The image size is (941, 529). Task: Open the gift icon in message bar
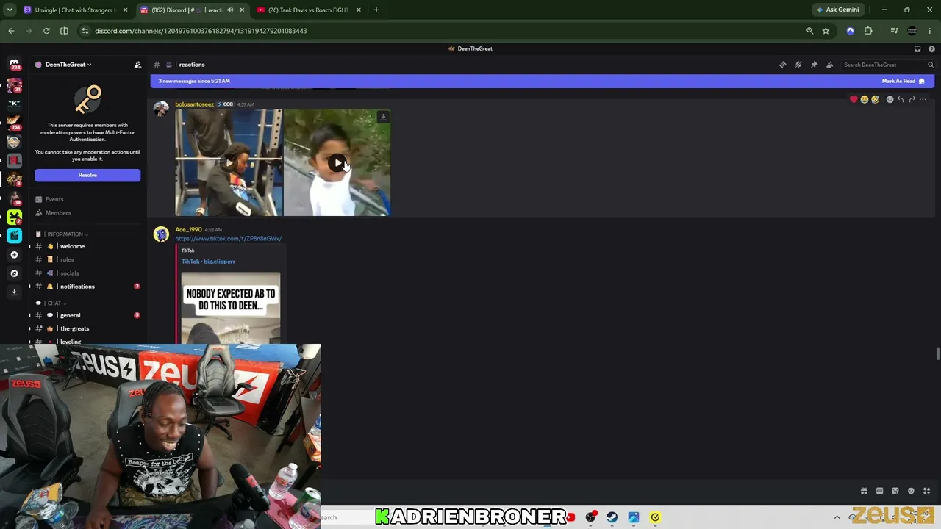point(864,491)
